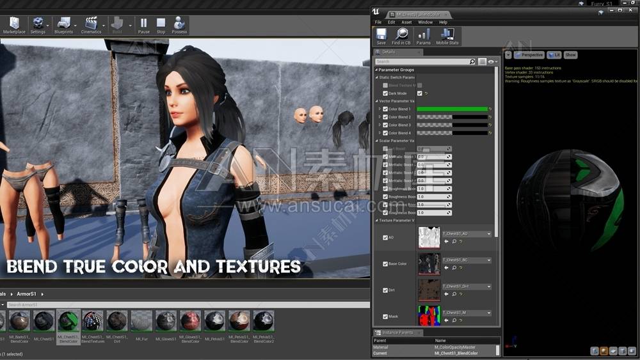Reset Color Blend 1 to default
The width and height of the screenshot is (640, 360).
coord(490,109)
